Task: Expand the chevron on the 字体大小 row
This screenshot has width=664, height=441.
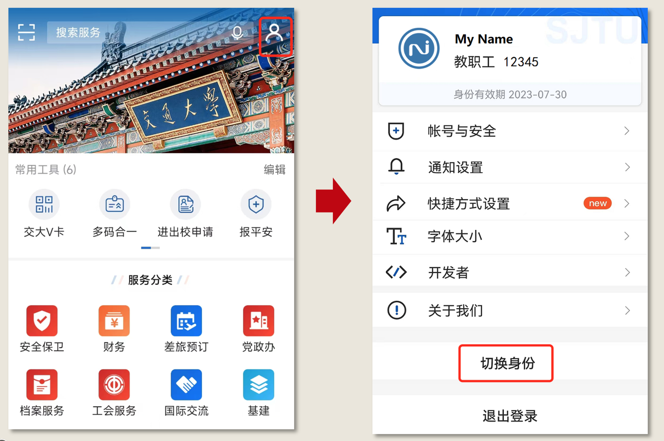Action: point(627,236)
